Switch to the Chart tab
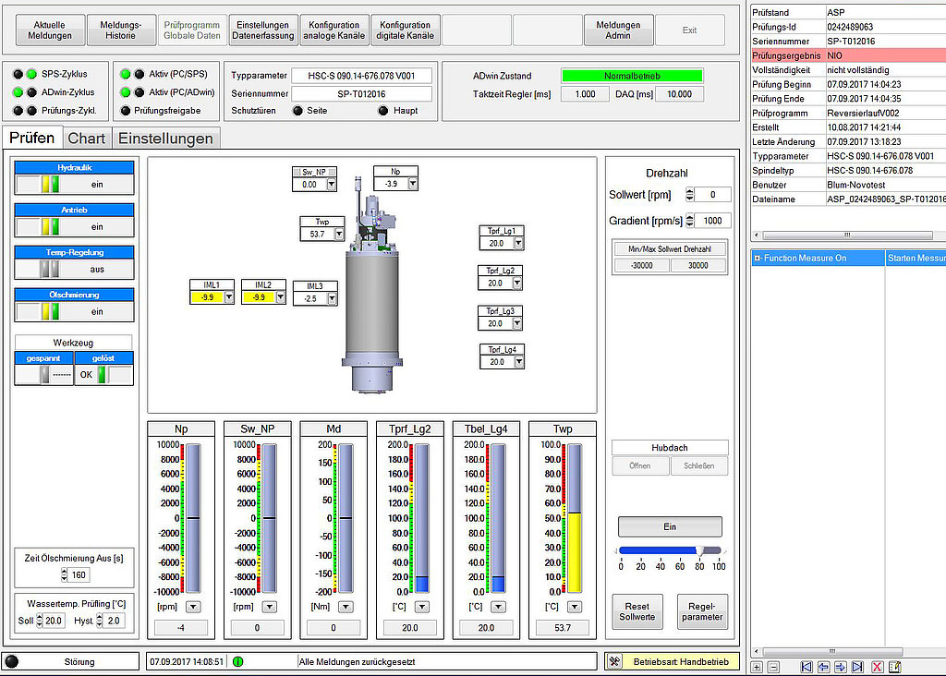The width and height of the screenshot is (946, 676). pyautogui.click(x=86, y=139)
